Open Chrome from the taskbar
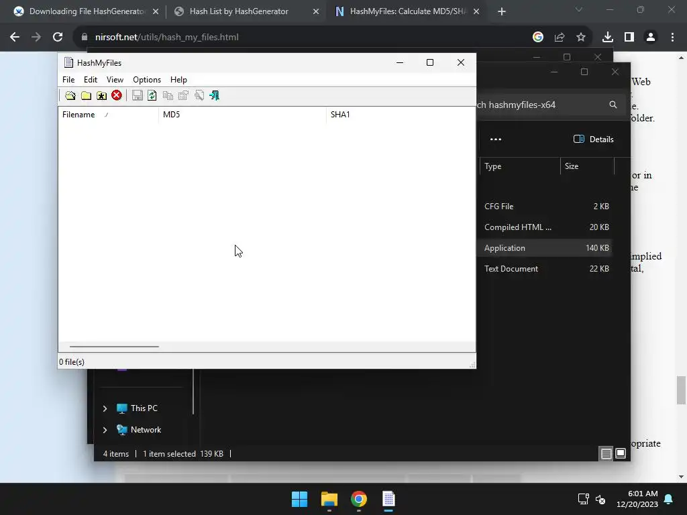 [x=359, y=499]
